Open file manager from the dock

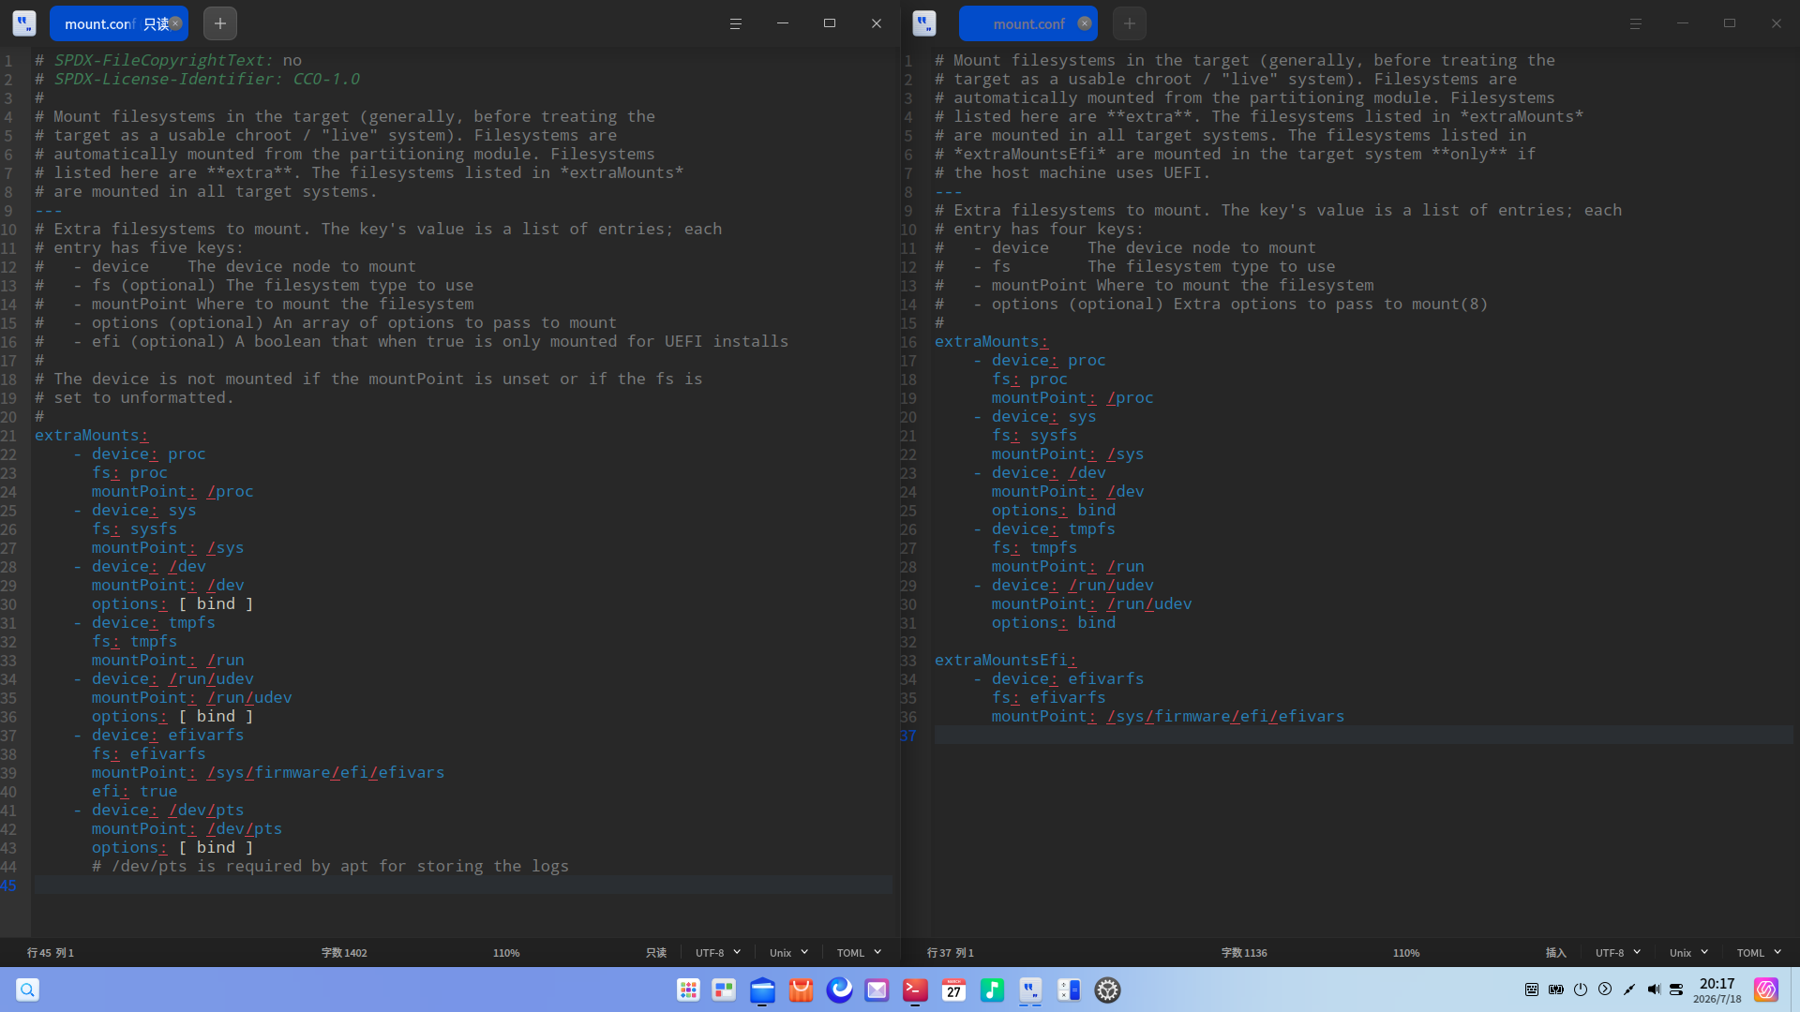(762, 990)
